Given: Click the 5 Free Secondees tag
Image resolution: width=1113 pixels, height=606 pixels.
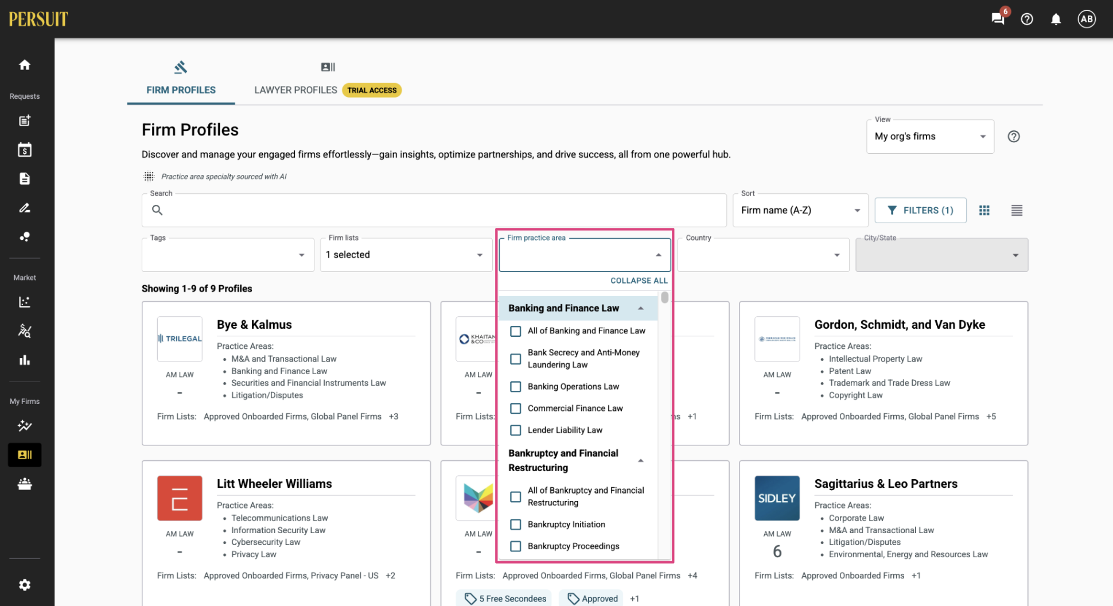Looking at the screenshot, I should coord(504,599).
